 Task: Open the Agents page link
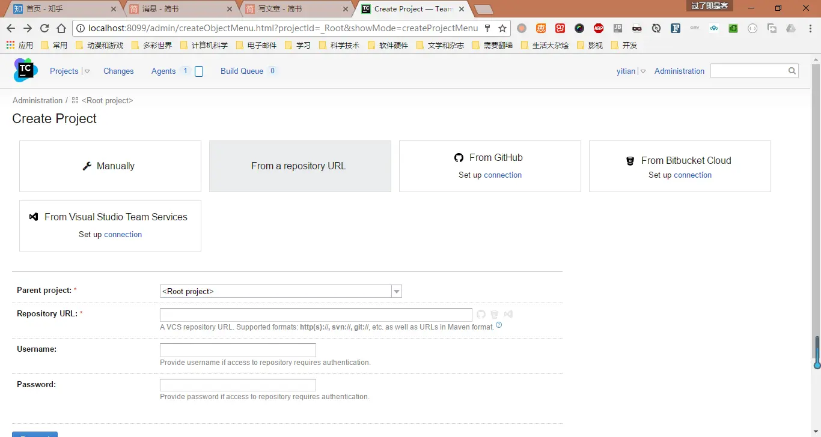163,71
